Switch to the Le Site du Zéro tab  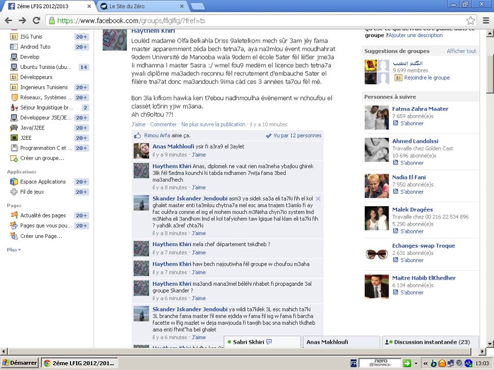click(x=142, y=6)
